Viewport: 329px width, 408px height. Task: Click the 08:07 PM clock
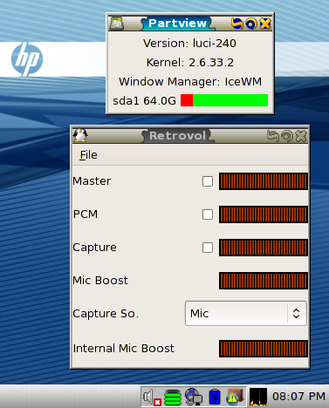298,397
